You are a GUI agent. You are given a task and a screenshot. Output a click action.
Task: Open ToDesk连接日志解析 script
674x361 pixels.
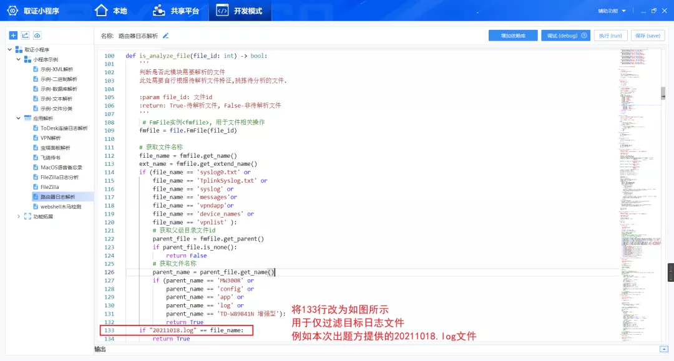point(64,128)
